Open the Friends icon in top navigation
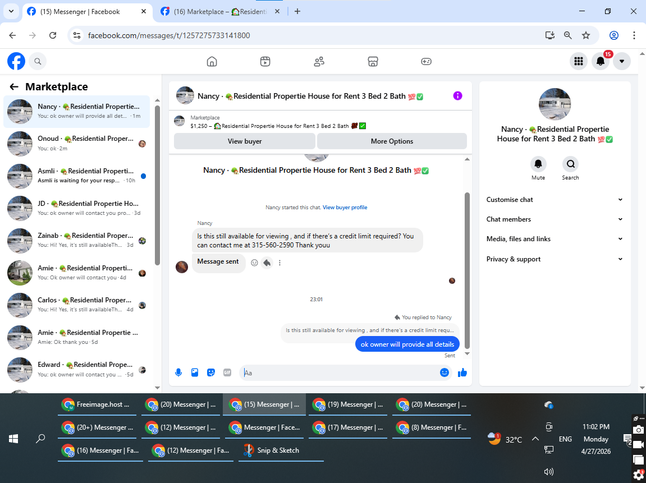 point(319,61)
